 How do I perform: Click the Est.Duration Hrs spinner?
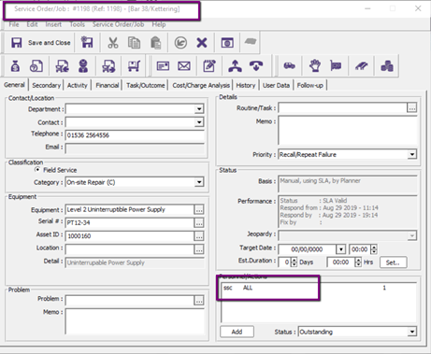pos(358,262)
